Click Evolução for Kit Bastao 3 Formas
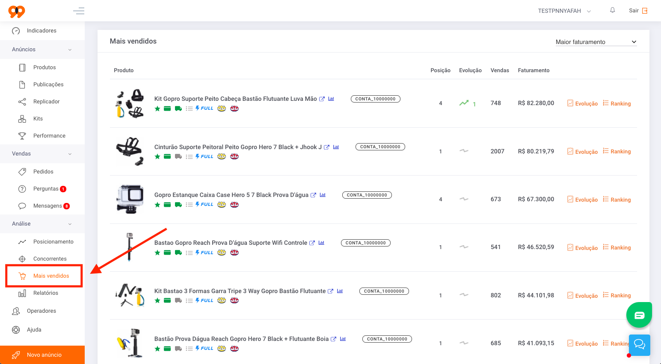 tap(582, 295)
